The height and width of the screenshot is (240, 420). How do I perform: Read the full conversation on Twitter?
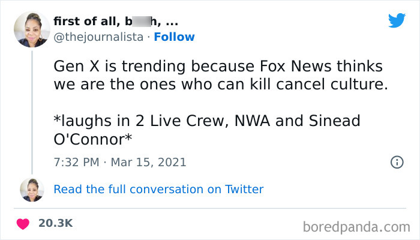coord(158,189)
